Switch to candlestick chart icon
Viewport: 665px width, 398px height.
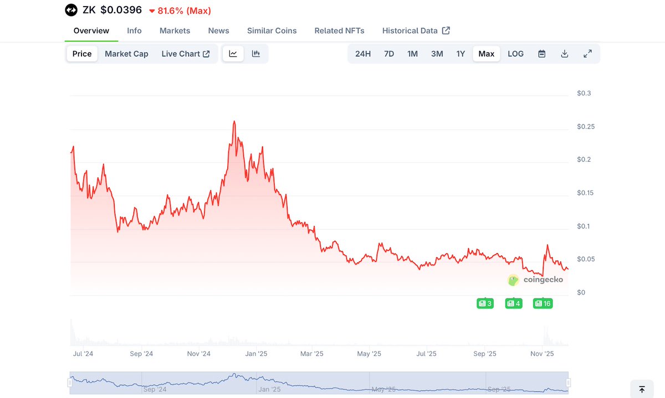click(256, 54)
